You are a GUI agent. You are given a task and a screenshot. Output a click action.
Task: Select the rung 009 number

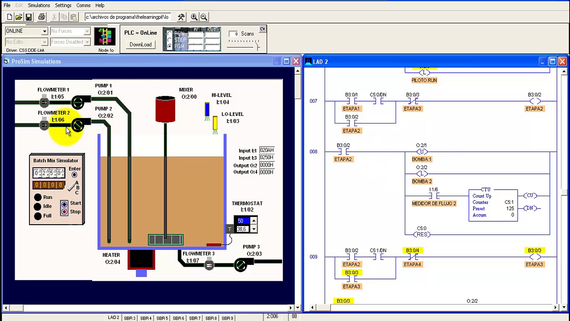point(313,257)
